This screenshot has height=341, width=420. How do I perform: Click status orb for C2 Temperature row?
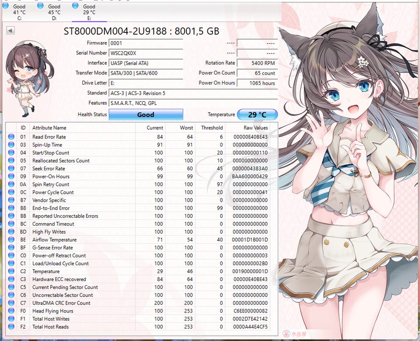tap(11, 271)
